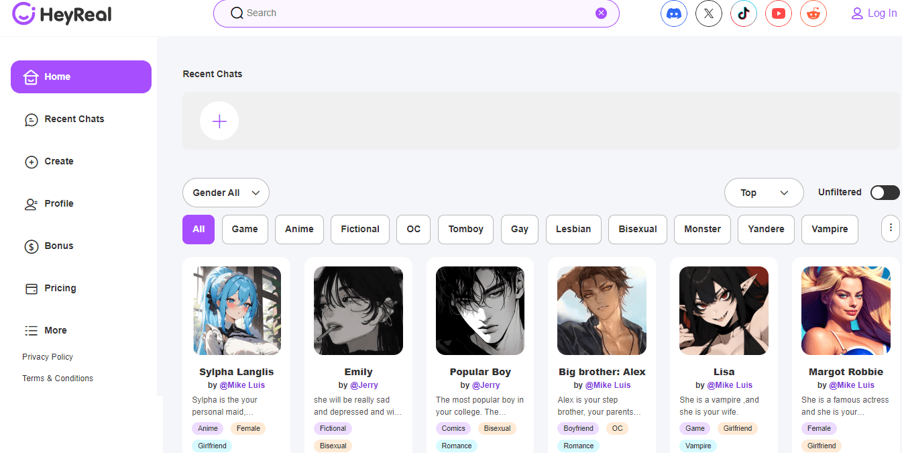Open the three-dot overflow menu for more categories
The width and height of the screenshot is (902, 453).
890,228
